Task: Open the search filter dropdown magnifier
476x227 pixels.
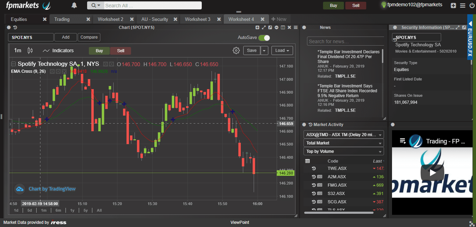Action: 96,6
